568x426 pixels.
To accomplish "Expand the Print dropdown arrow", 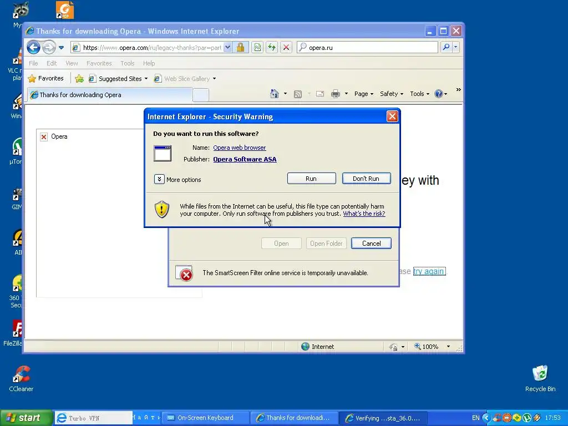I will click(x=346, y=94).
